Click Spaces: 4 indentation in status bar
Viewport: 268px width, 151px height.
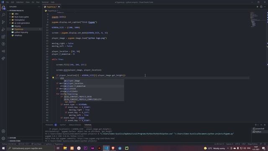229,144
